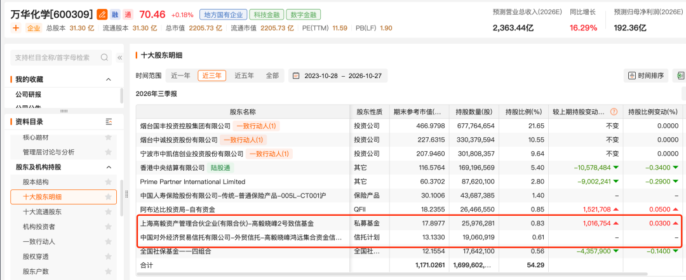Image resolution: width=686 pixels, height=280 pixels.
Task: Click the 677,764,654 shares cell
Action: click(x=474, y=126)
